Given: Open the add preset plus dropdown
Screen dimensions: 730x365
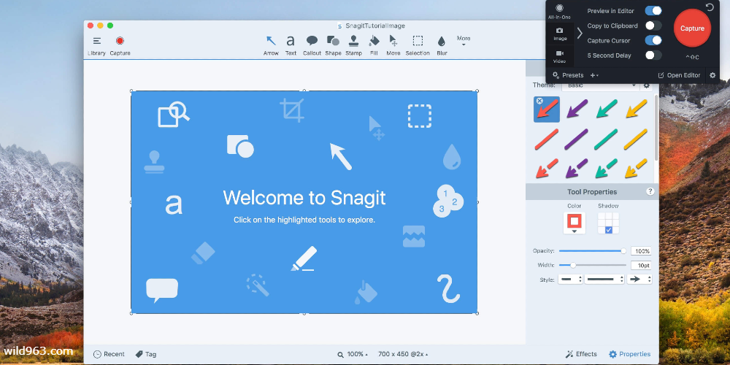Looking at the screenshot, I should [x=594, y=75].
